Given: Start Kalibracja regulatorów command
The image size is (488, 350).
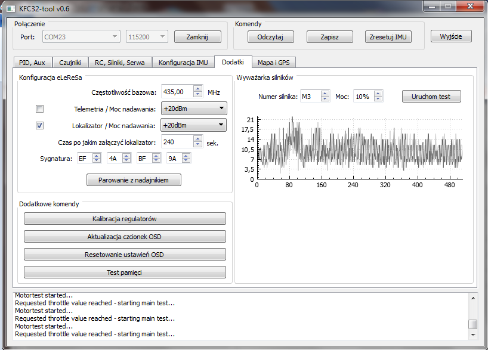Looking at the screenshot, I should [125, 219].
